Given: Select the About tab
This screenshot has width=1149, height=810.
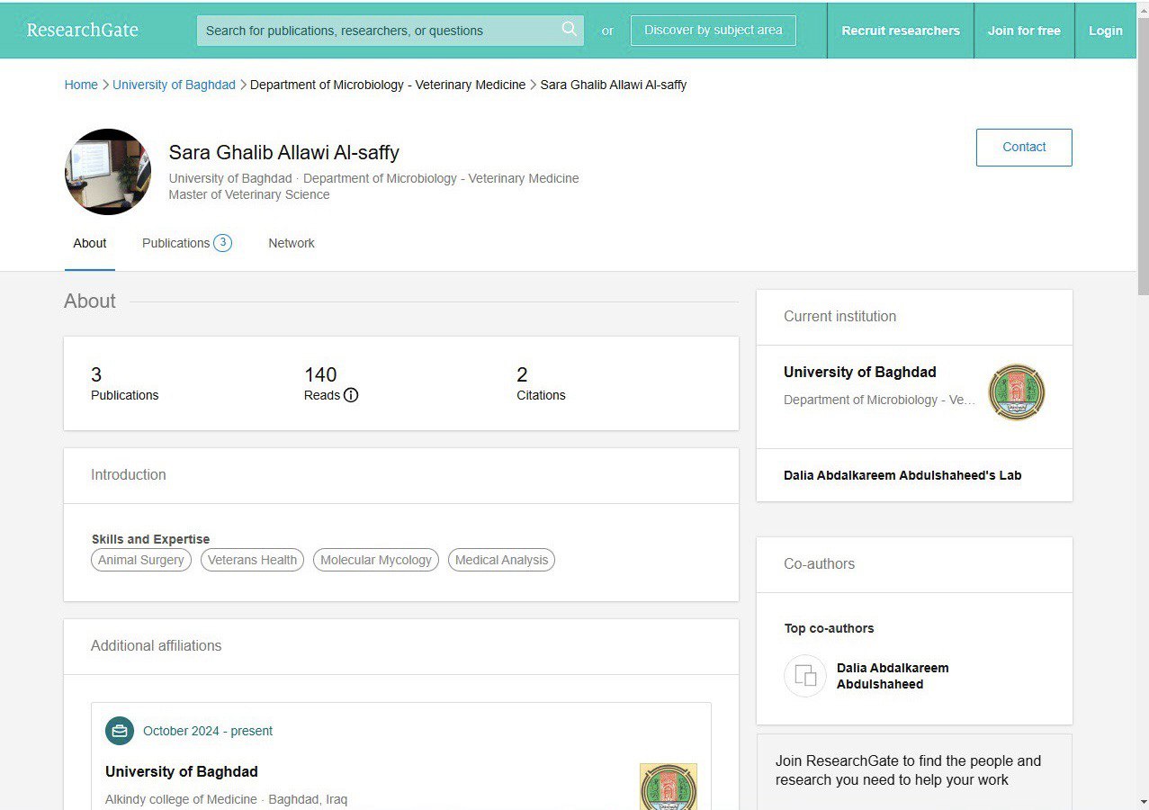Looking at the screenshot, I should 90,243.
